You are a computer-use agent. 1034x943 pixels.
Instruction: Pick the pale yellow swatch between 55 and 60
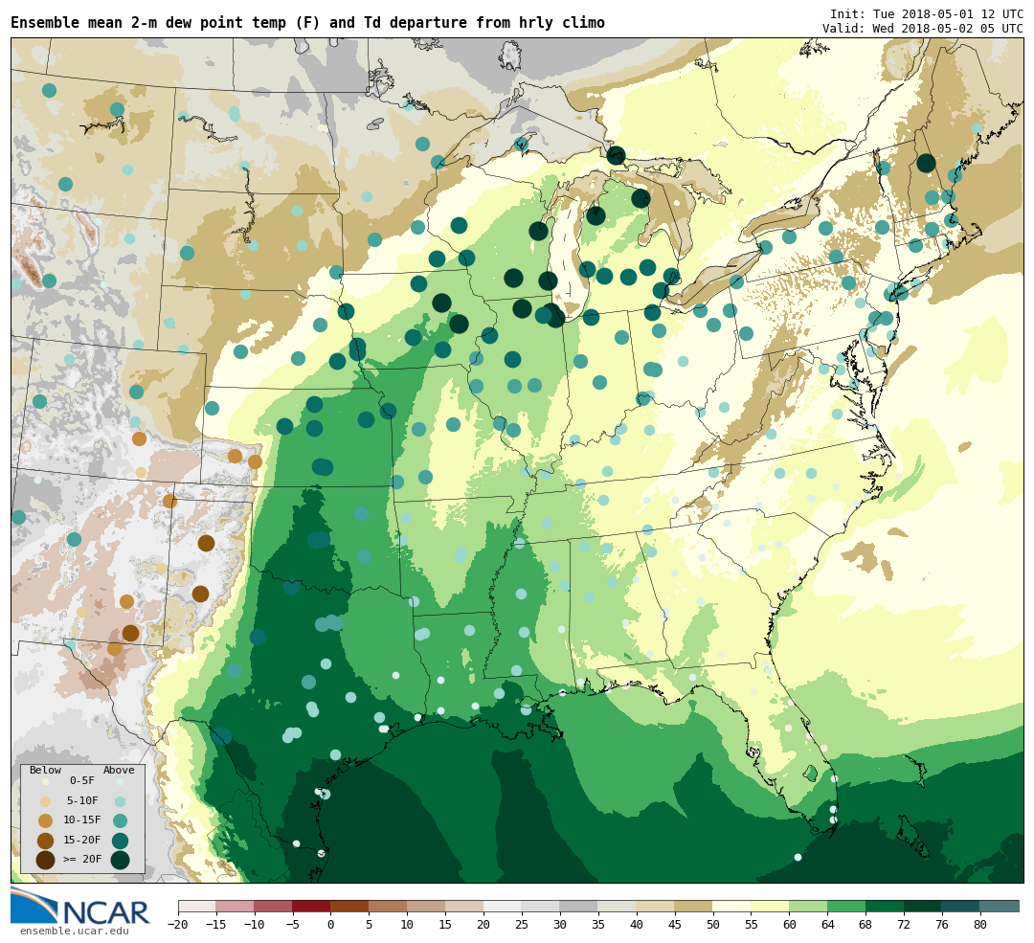(x=770, y=906)
